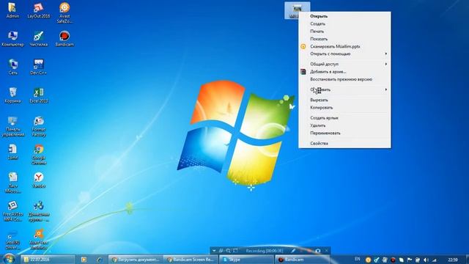Image resolution: width=469 pixels, height=264 pixels.
Task: Select the Сеть network desktop icon
Action: [12, 67]
